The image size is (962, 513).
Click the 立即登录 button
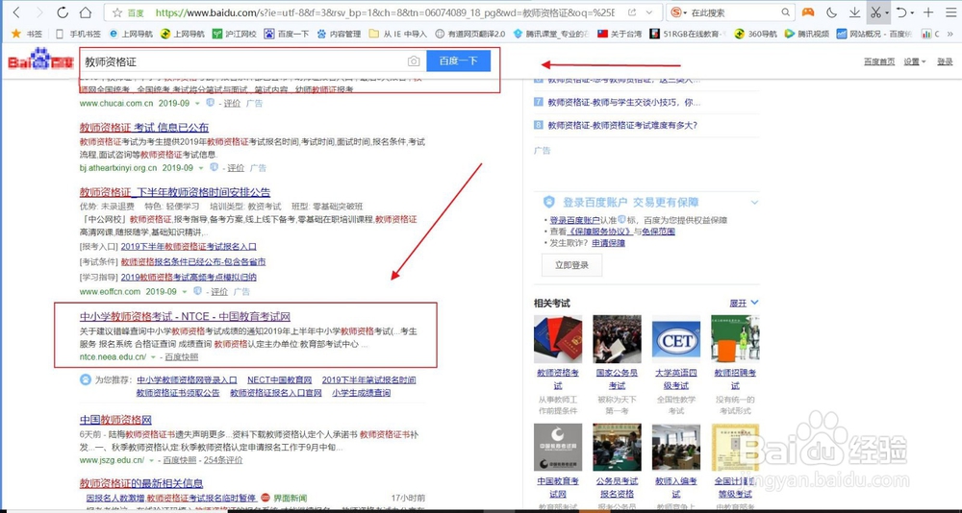pos(571,265)
